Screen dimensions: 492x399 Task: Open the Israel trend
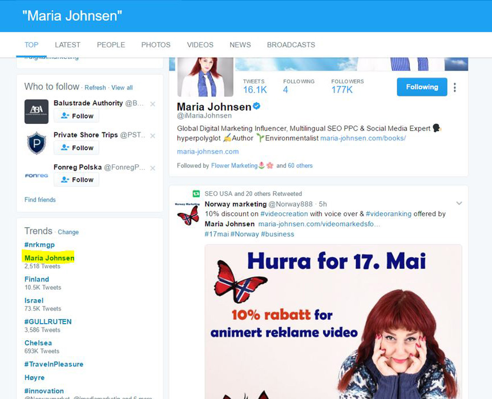coord(34,300)
